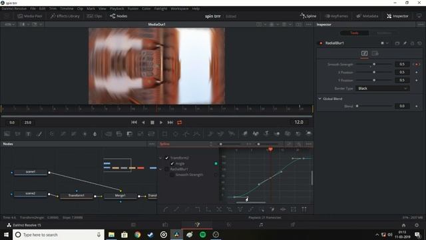Open the Workspace menu

click(x=179, y=9)
